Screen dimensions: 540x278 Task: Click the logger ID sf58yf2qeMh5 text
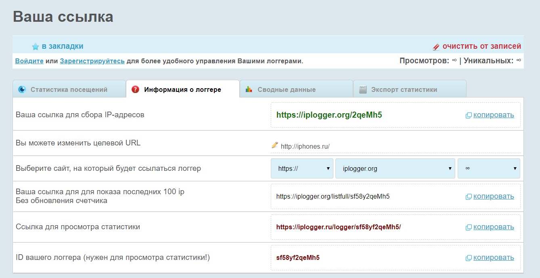298,258
